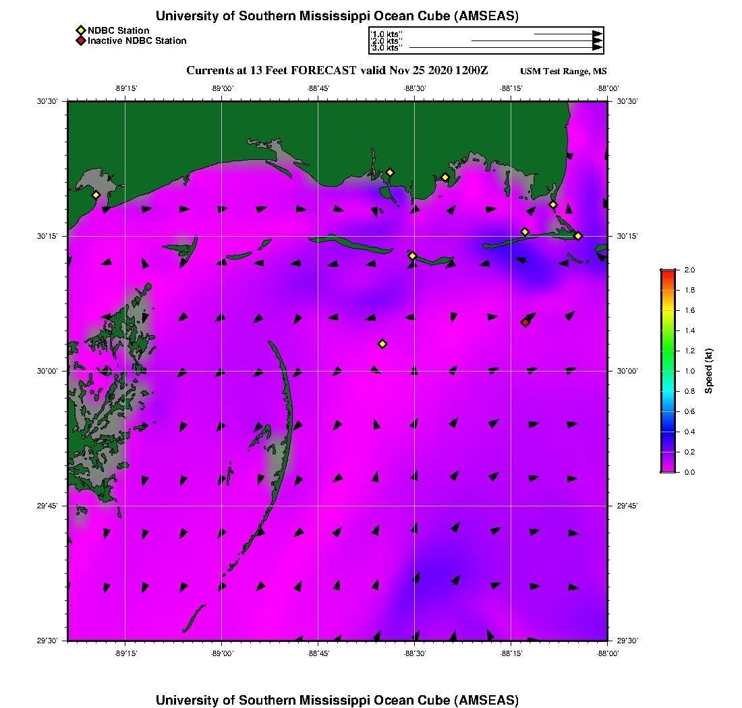
Task: Click the bottom Ocean Cube (AMSEAS) footer title
Action: (337, 699)
